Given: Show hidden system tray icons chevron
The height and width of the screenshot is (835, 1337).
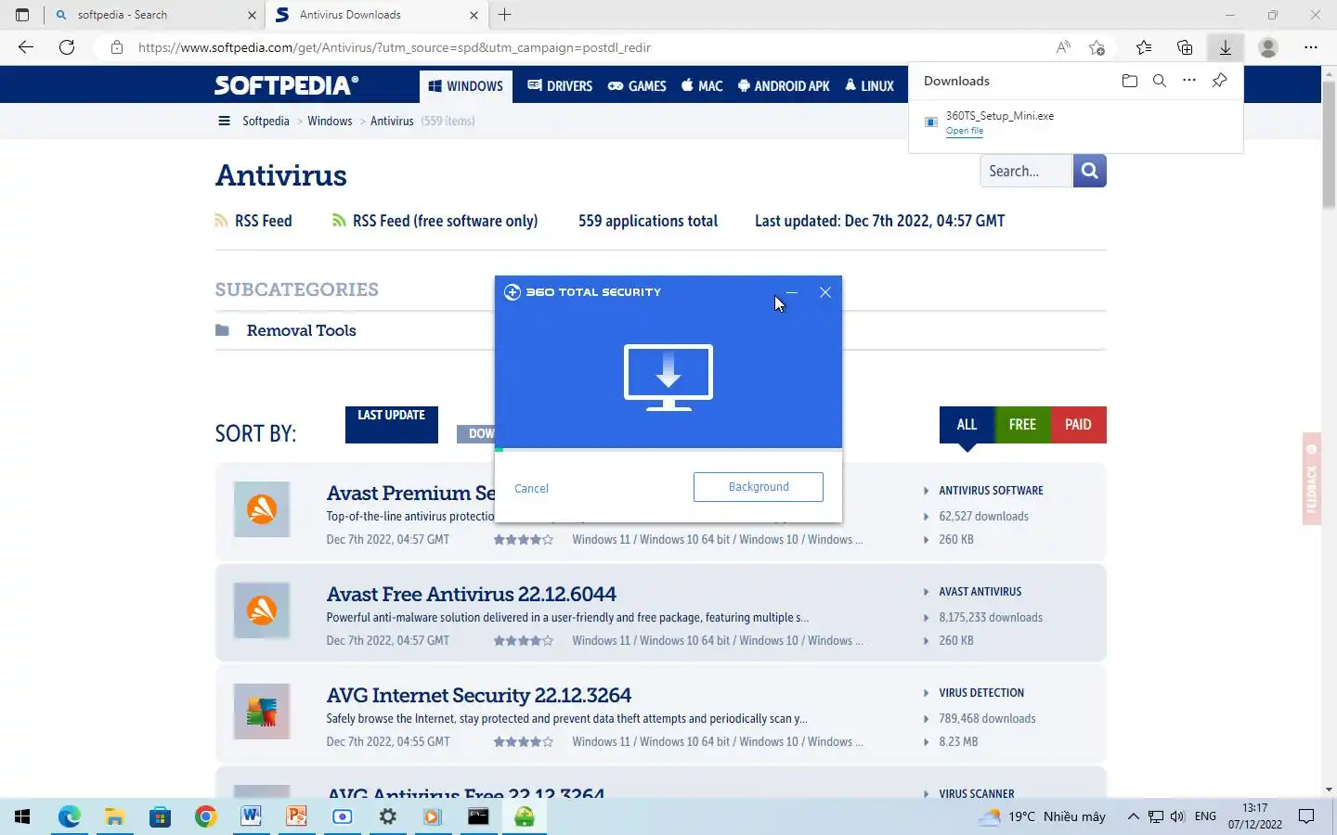Looking at the screenshot, I should pyautogui.click(x=1133, y=816).
